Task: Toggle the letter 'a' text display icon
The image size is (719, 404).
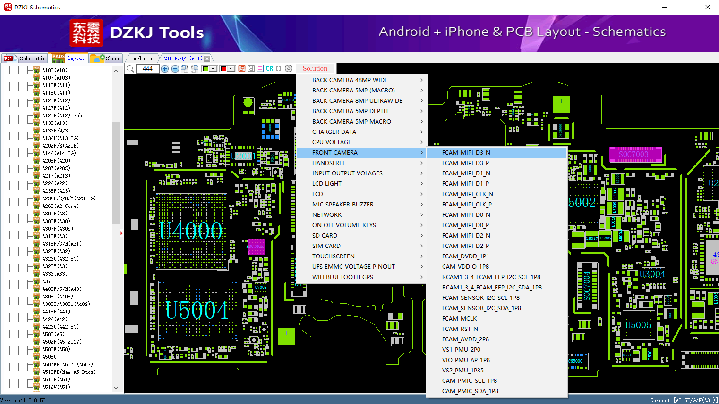Action: point(251,69)
